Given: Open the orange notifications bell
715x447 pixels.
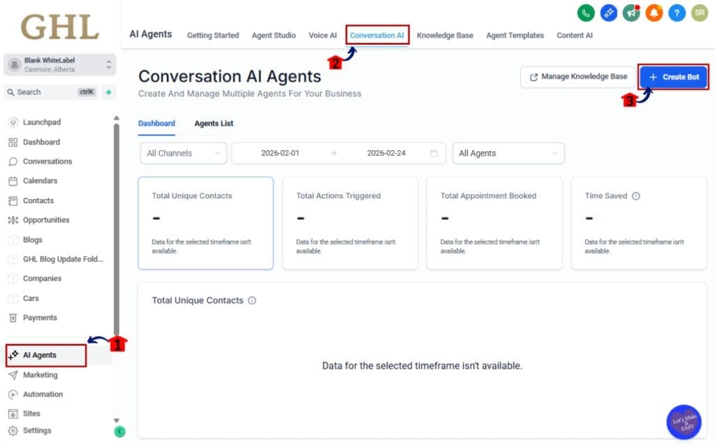Looking at the screenshot, I should tap(654, 13).
